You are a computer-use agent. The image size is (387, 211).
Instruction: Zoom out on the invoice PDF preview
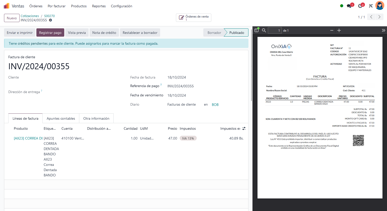tap(332, 30)
